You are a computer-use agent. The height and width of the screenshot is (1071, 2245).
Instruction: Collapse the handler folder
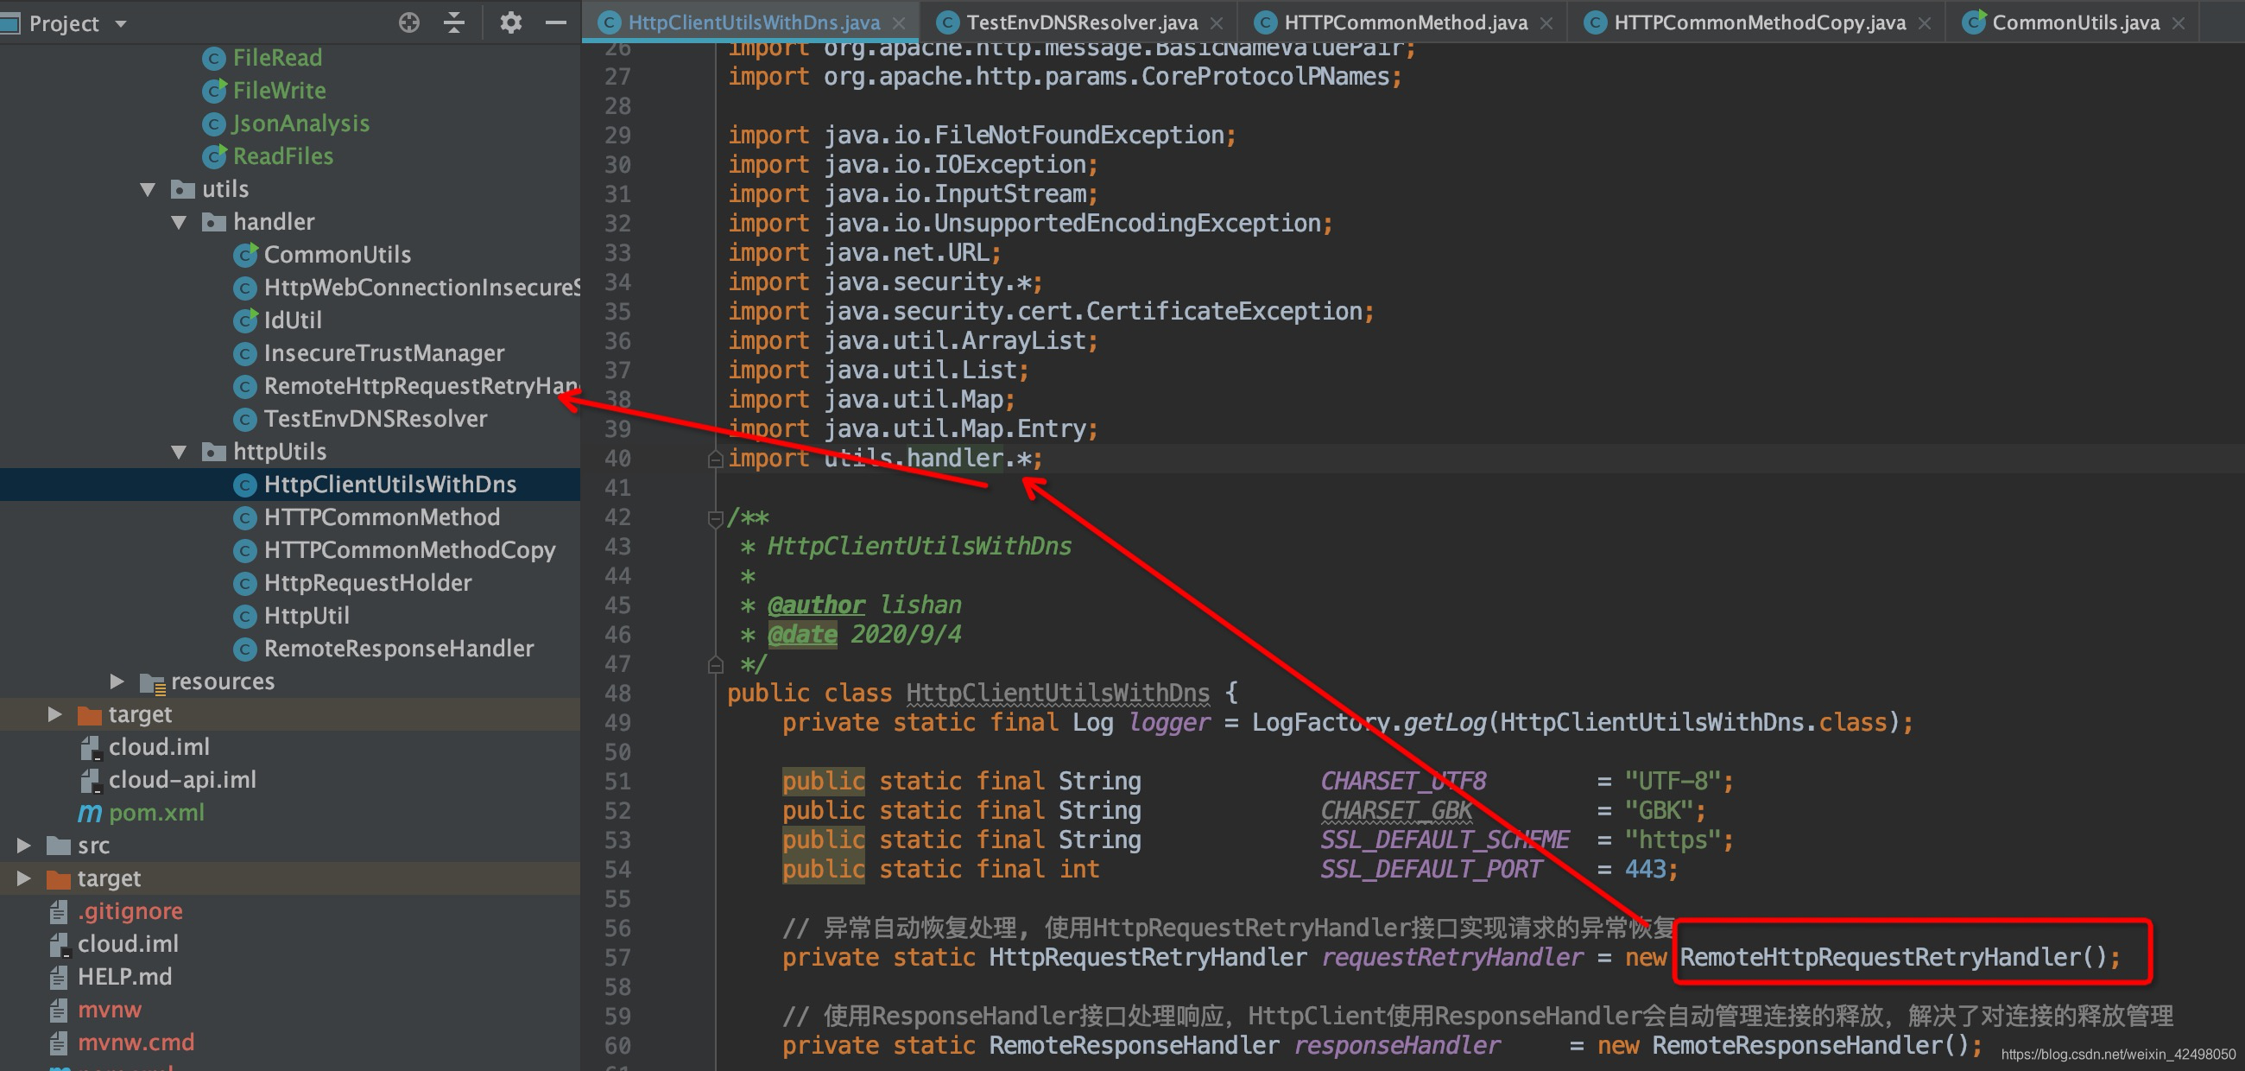click(x=180, y=222)
